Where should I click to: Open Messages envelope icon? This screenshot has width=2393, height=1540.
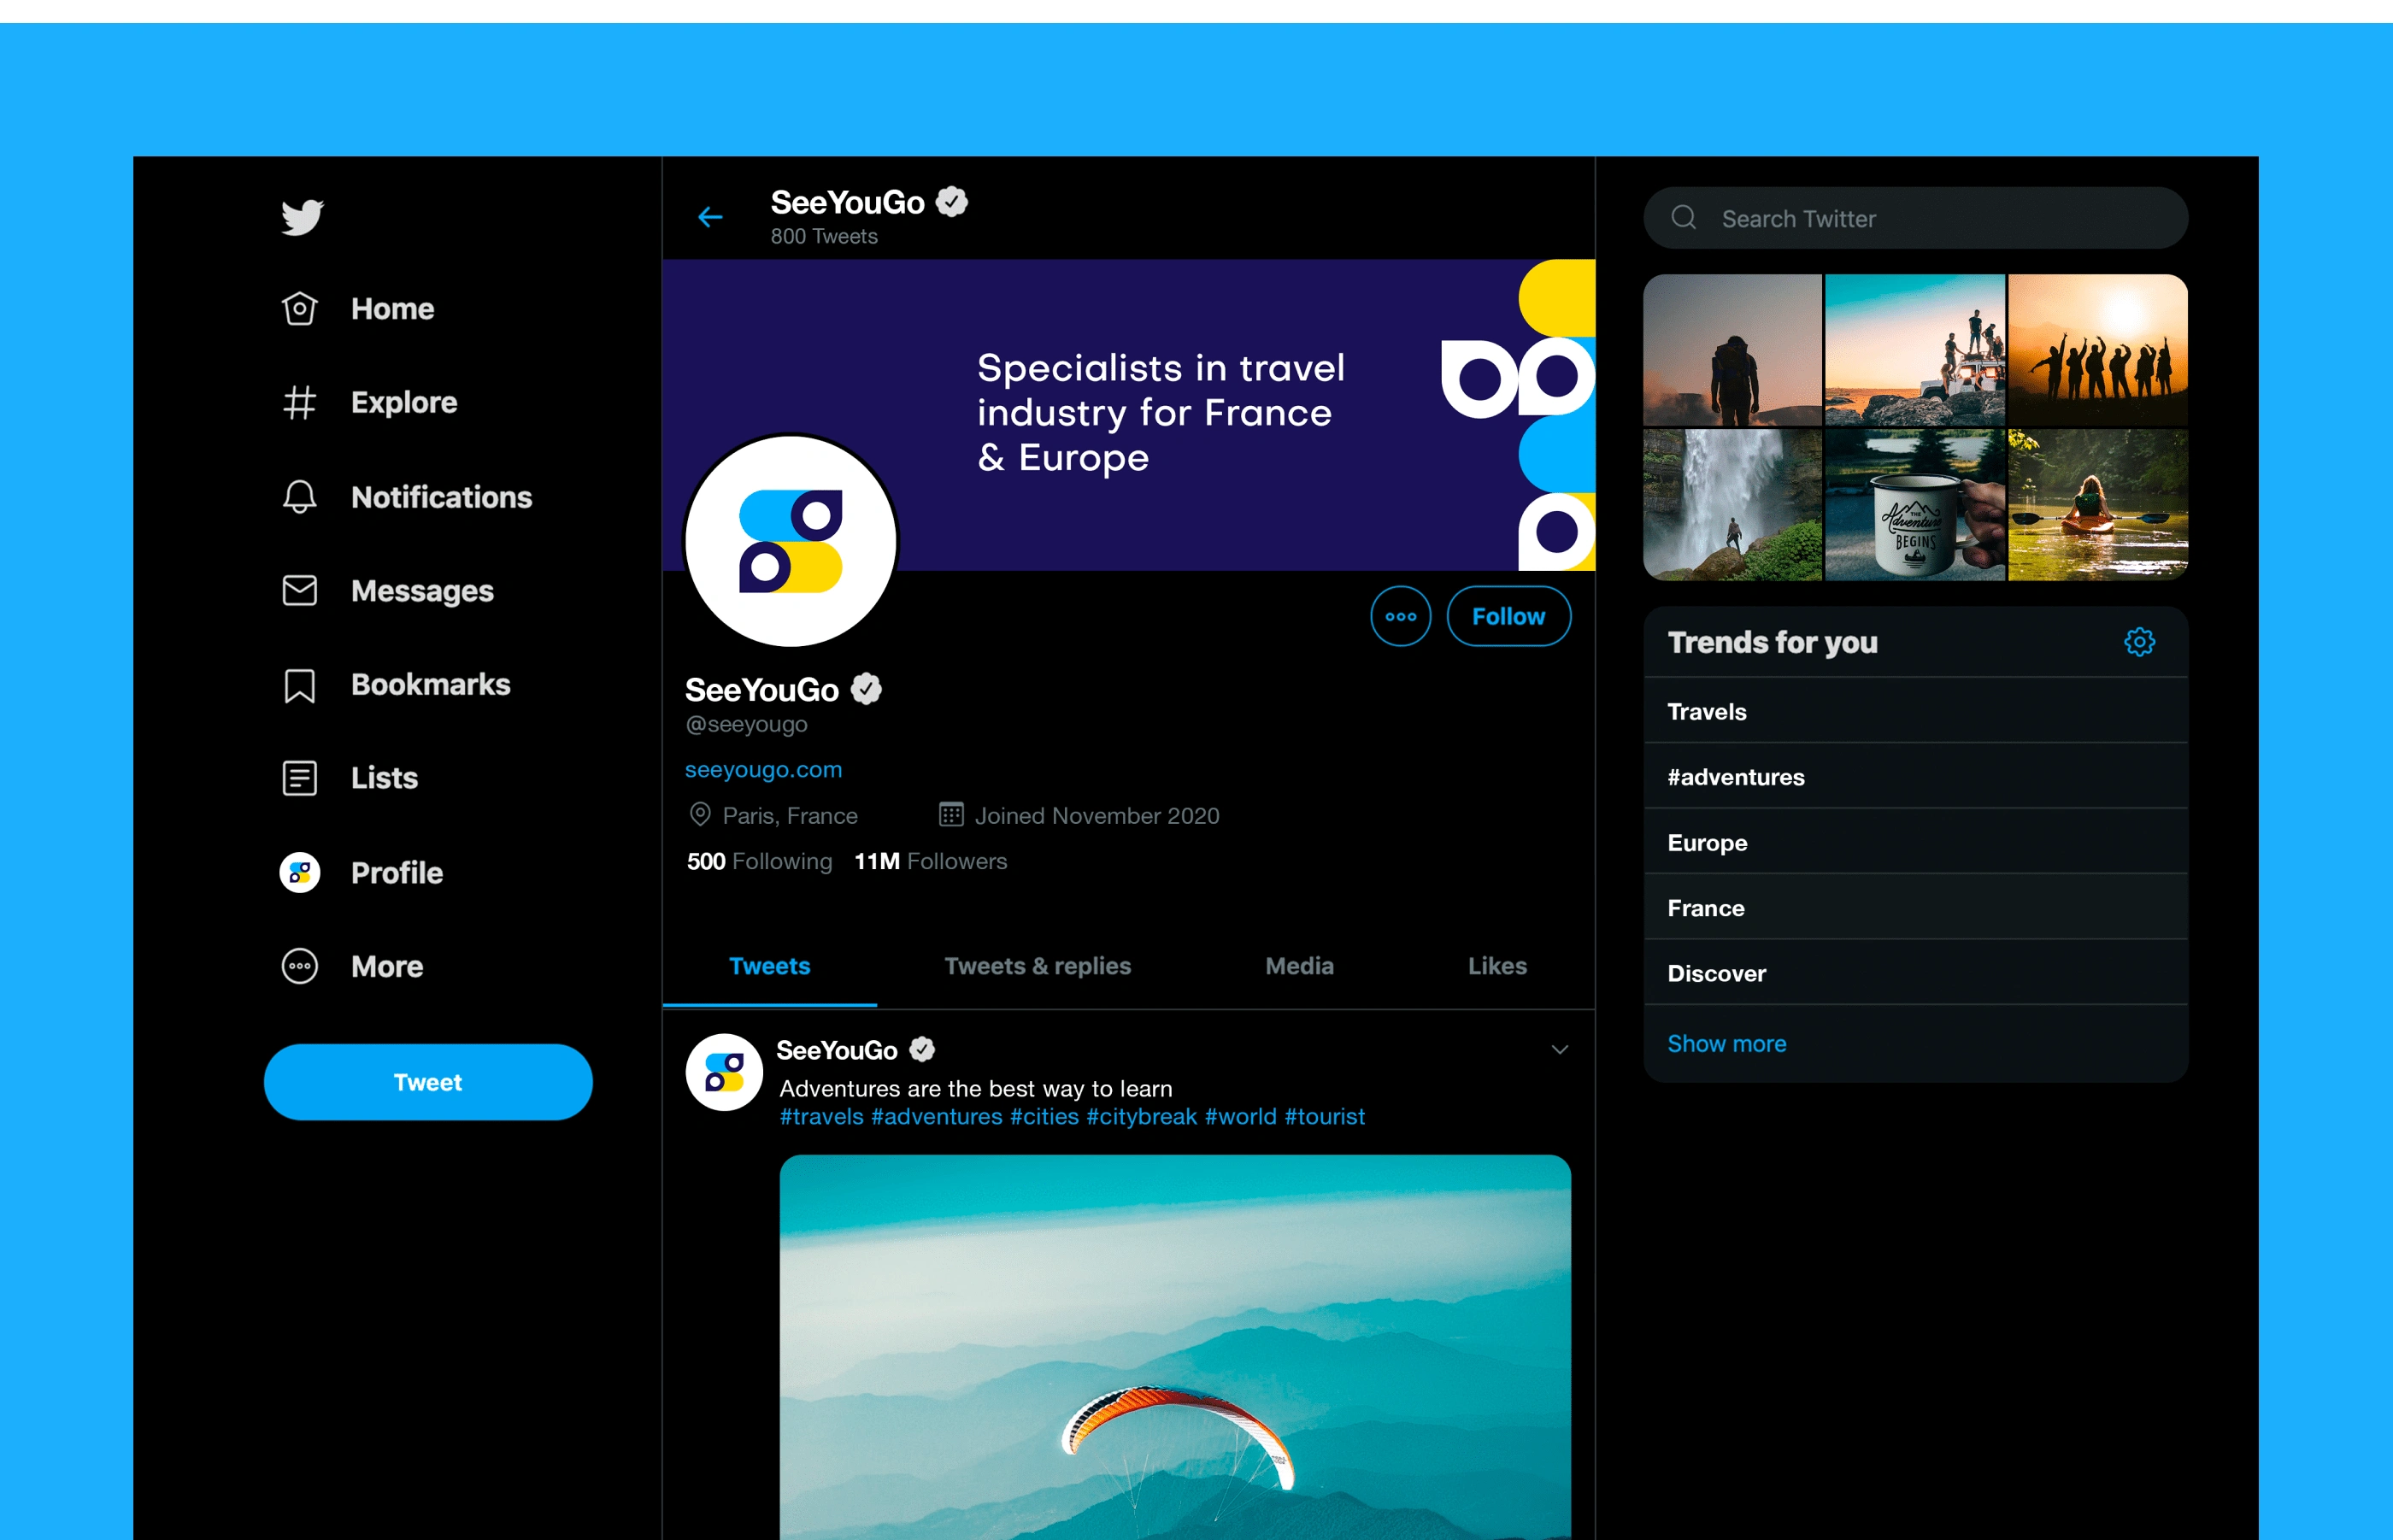click(299, 591)
